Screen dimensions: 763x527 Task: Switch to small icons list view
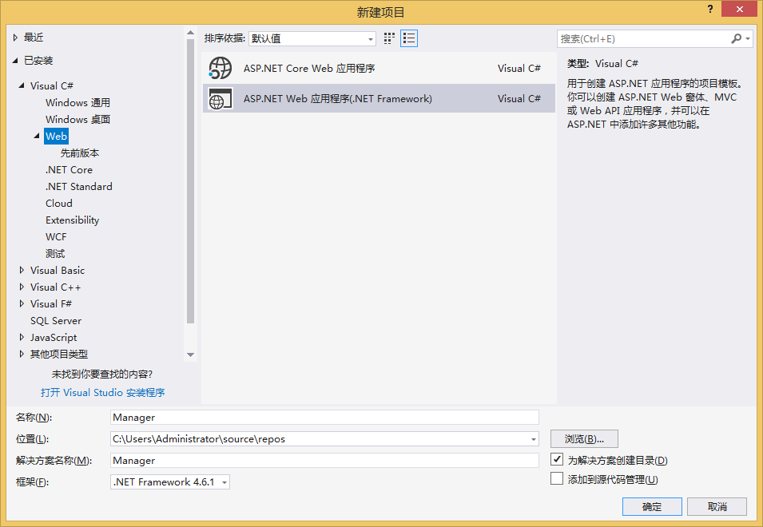coord(409,38)
